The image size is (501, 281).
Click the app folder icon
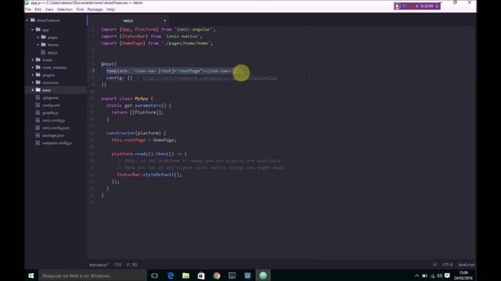click(38, 30)
